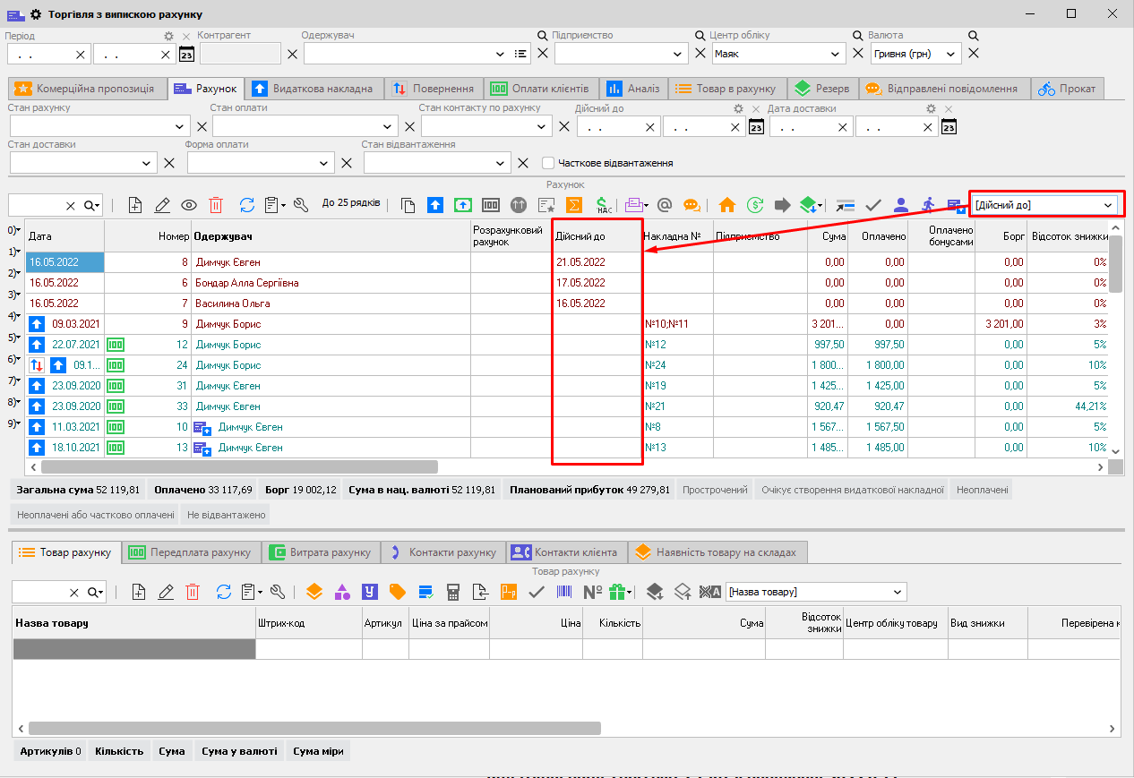This screenshot has height=778, width=1134.
Task: Refresh the invoice list with blue arrows icon
Action: click(x=247, y=205)
